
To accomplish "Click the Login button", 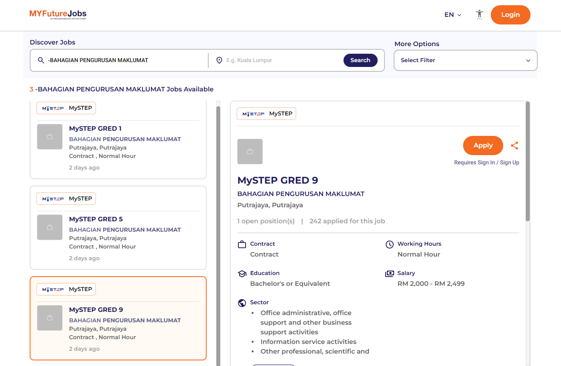I will [510, 15].
